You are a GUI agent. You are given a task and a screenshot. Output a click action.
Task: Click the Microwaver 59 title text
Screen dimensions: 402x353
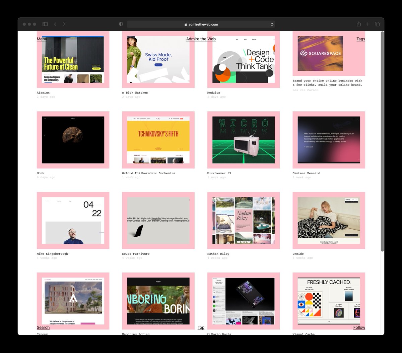(219, 173)
